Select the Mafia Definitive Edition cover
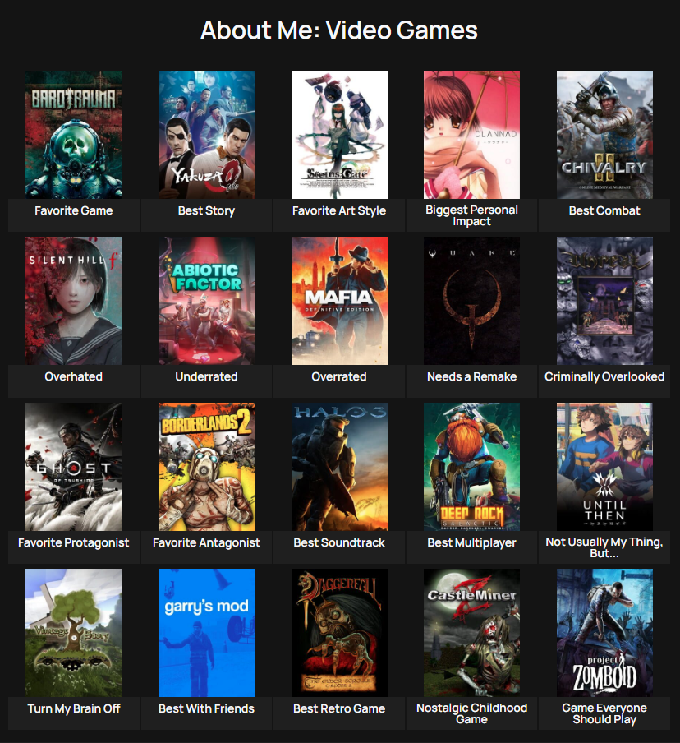 [x=339, y=301]
